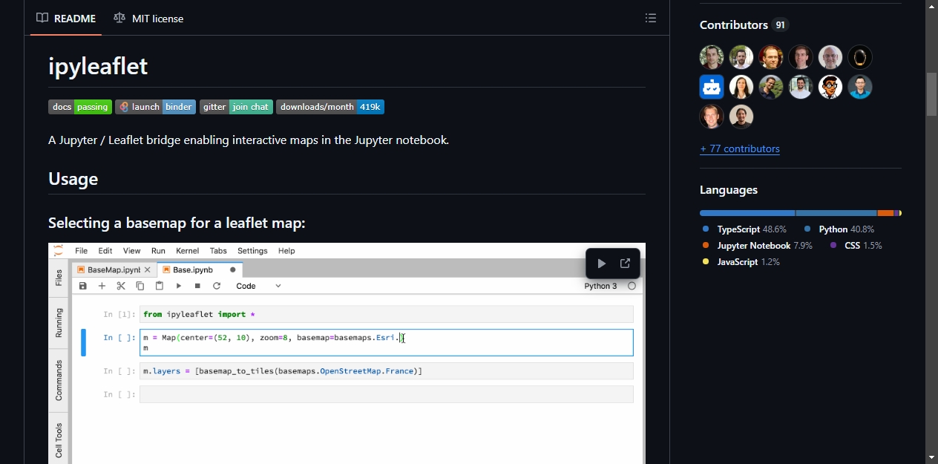The width and height of the screenshot is (938, 464).
Task: Click the copy cell icon
Action: tap(140, 286)
